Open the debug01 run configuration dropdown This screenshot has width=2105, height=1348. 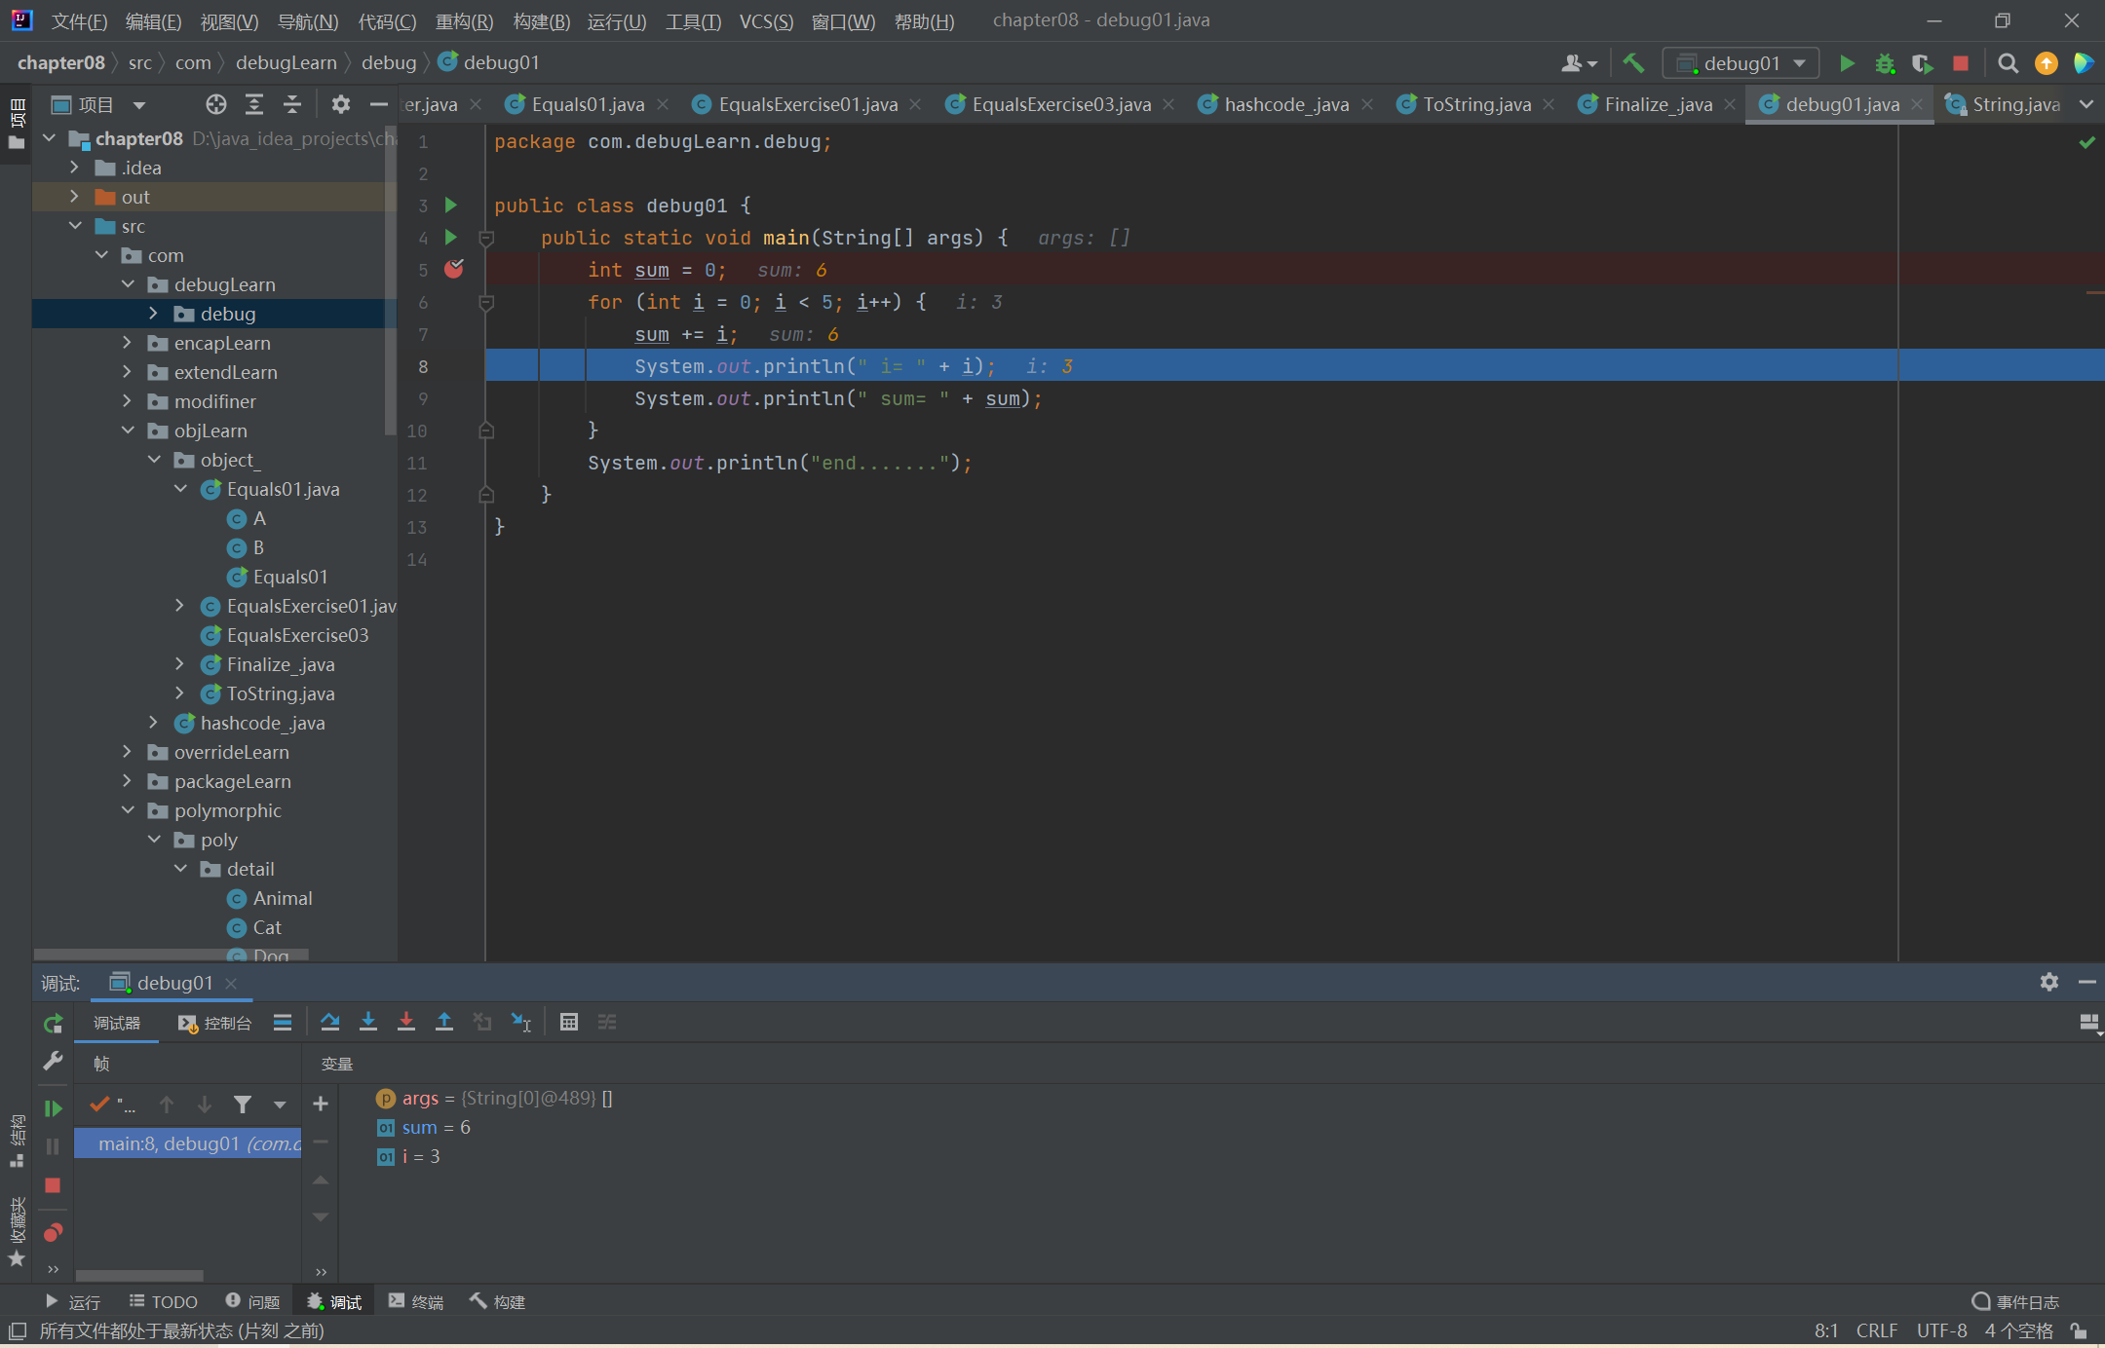click(x=1741, y=63)
